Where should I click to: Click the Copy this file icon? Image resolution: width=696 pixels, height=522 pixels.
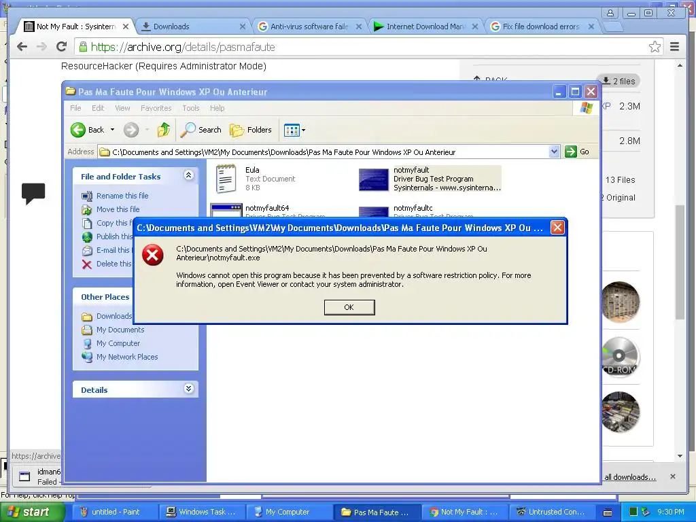87,223
